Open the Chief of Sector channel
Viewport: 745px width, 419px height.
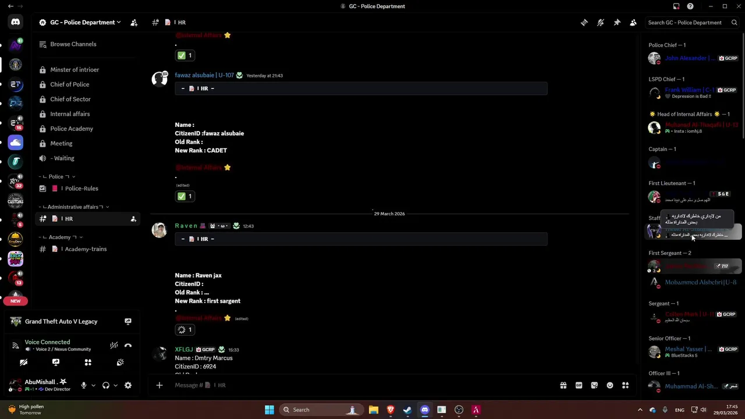tap(70, 100)
